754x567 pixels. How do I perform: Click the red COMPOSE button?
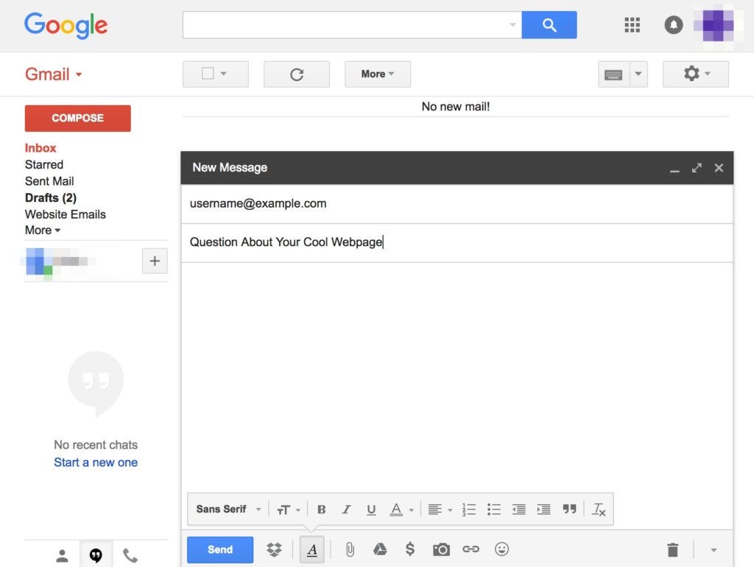click(78, 119)
